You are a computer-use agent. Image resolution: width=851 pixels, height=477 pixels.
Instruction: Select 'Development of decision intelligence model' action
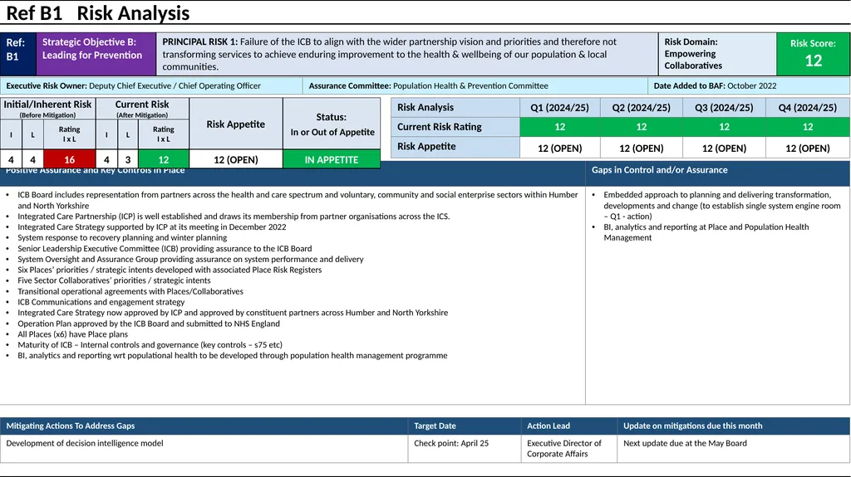(85, 443)
